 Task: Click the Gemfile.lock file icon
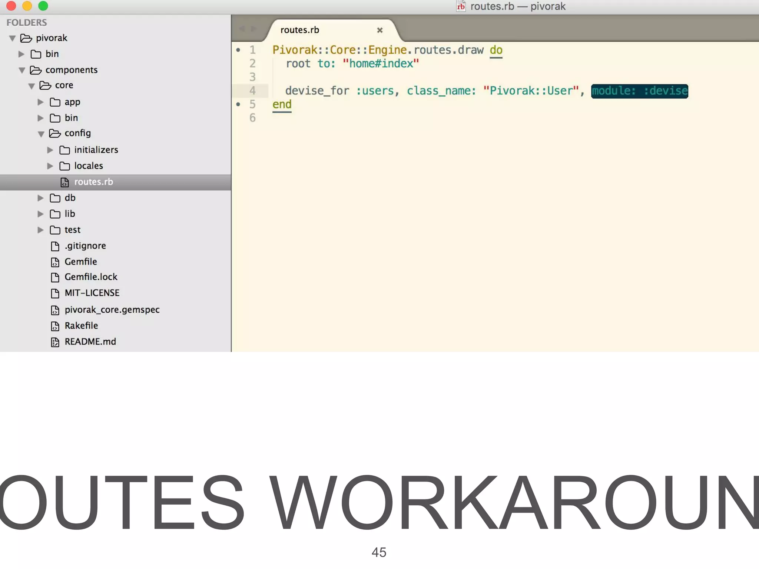(55, 277)
